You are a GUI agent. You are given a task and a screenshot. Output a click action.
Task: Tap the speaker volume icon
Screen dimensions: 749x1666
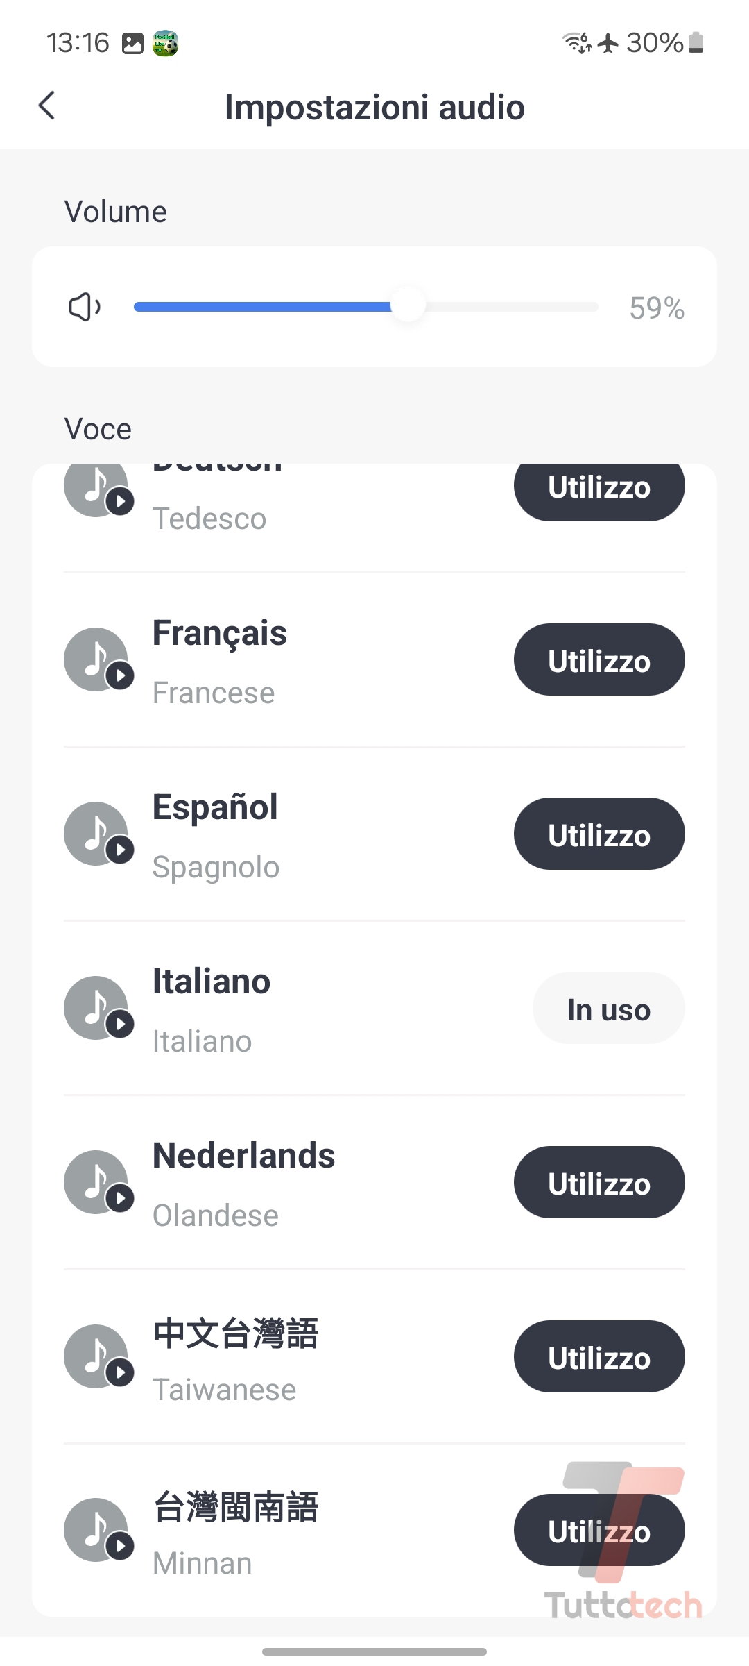pos(85,307)
